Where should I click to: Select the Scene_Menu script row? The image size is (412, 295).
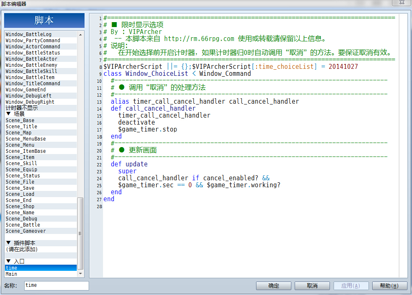(41, 145)
